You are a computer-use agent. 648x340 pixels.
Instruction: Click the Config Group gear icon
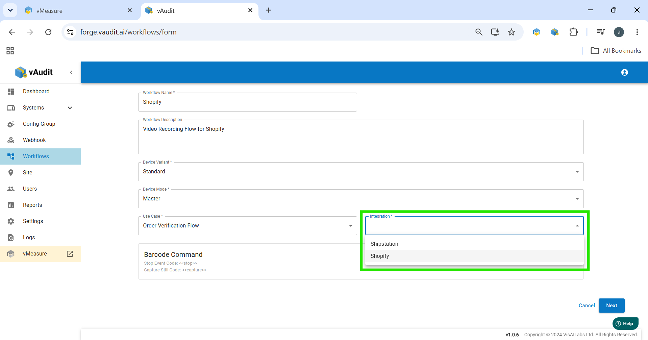click(x=11, y=124)
